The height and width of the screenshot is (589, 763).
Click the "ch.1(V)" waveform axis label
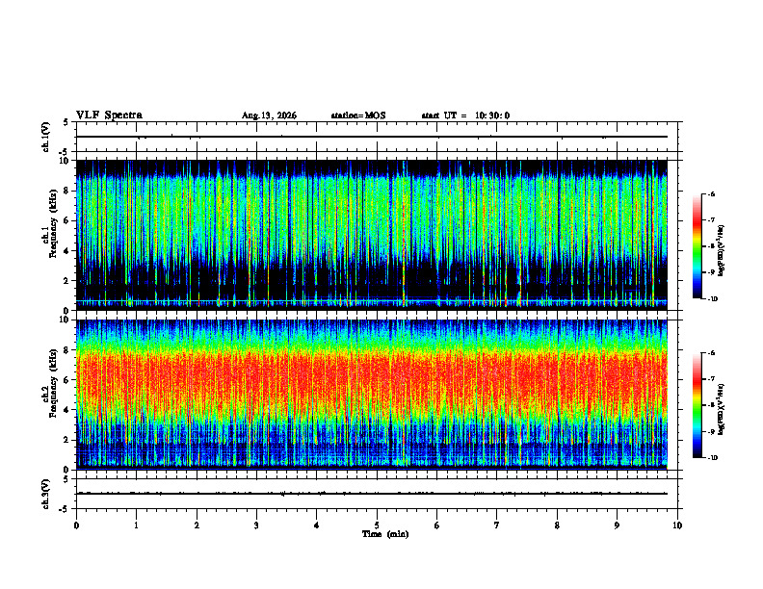coord(45,137)
